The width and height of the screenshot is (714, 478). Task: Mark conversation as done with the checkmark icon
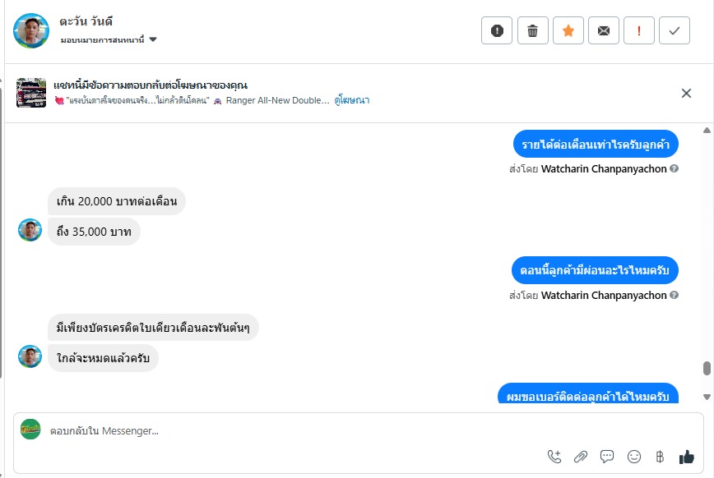(x=675, y=31)
